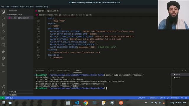Viewport: 189px width, 106px height.
Task: Open Explorer panel more actions ellipsis
Action: [30, 11]
